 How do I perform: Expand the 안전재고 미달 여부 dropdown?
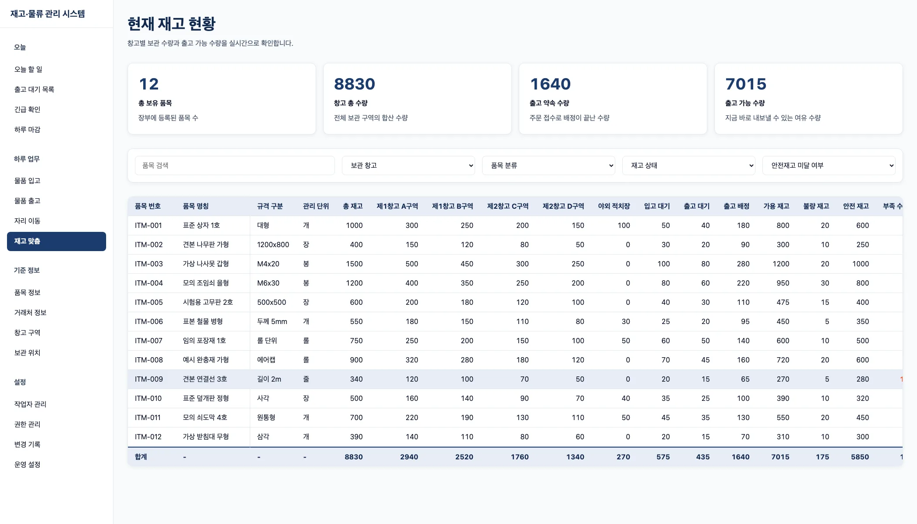pyautogui.click(x=829, y=165)
